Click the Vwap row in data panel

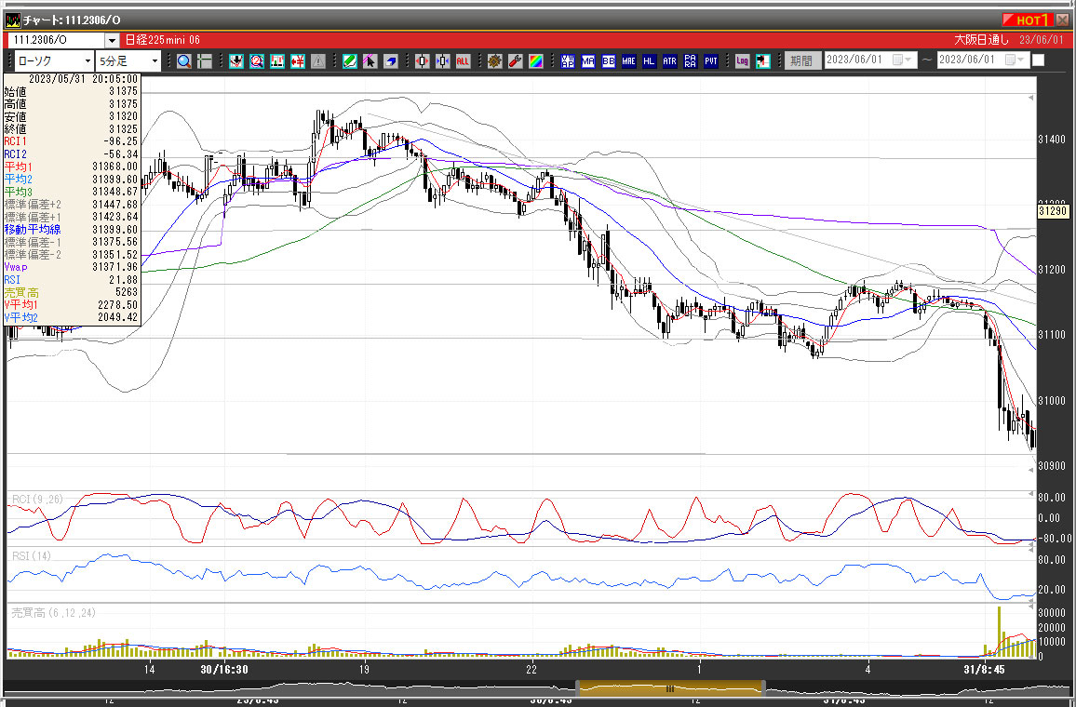point(72,267)
